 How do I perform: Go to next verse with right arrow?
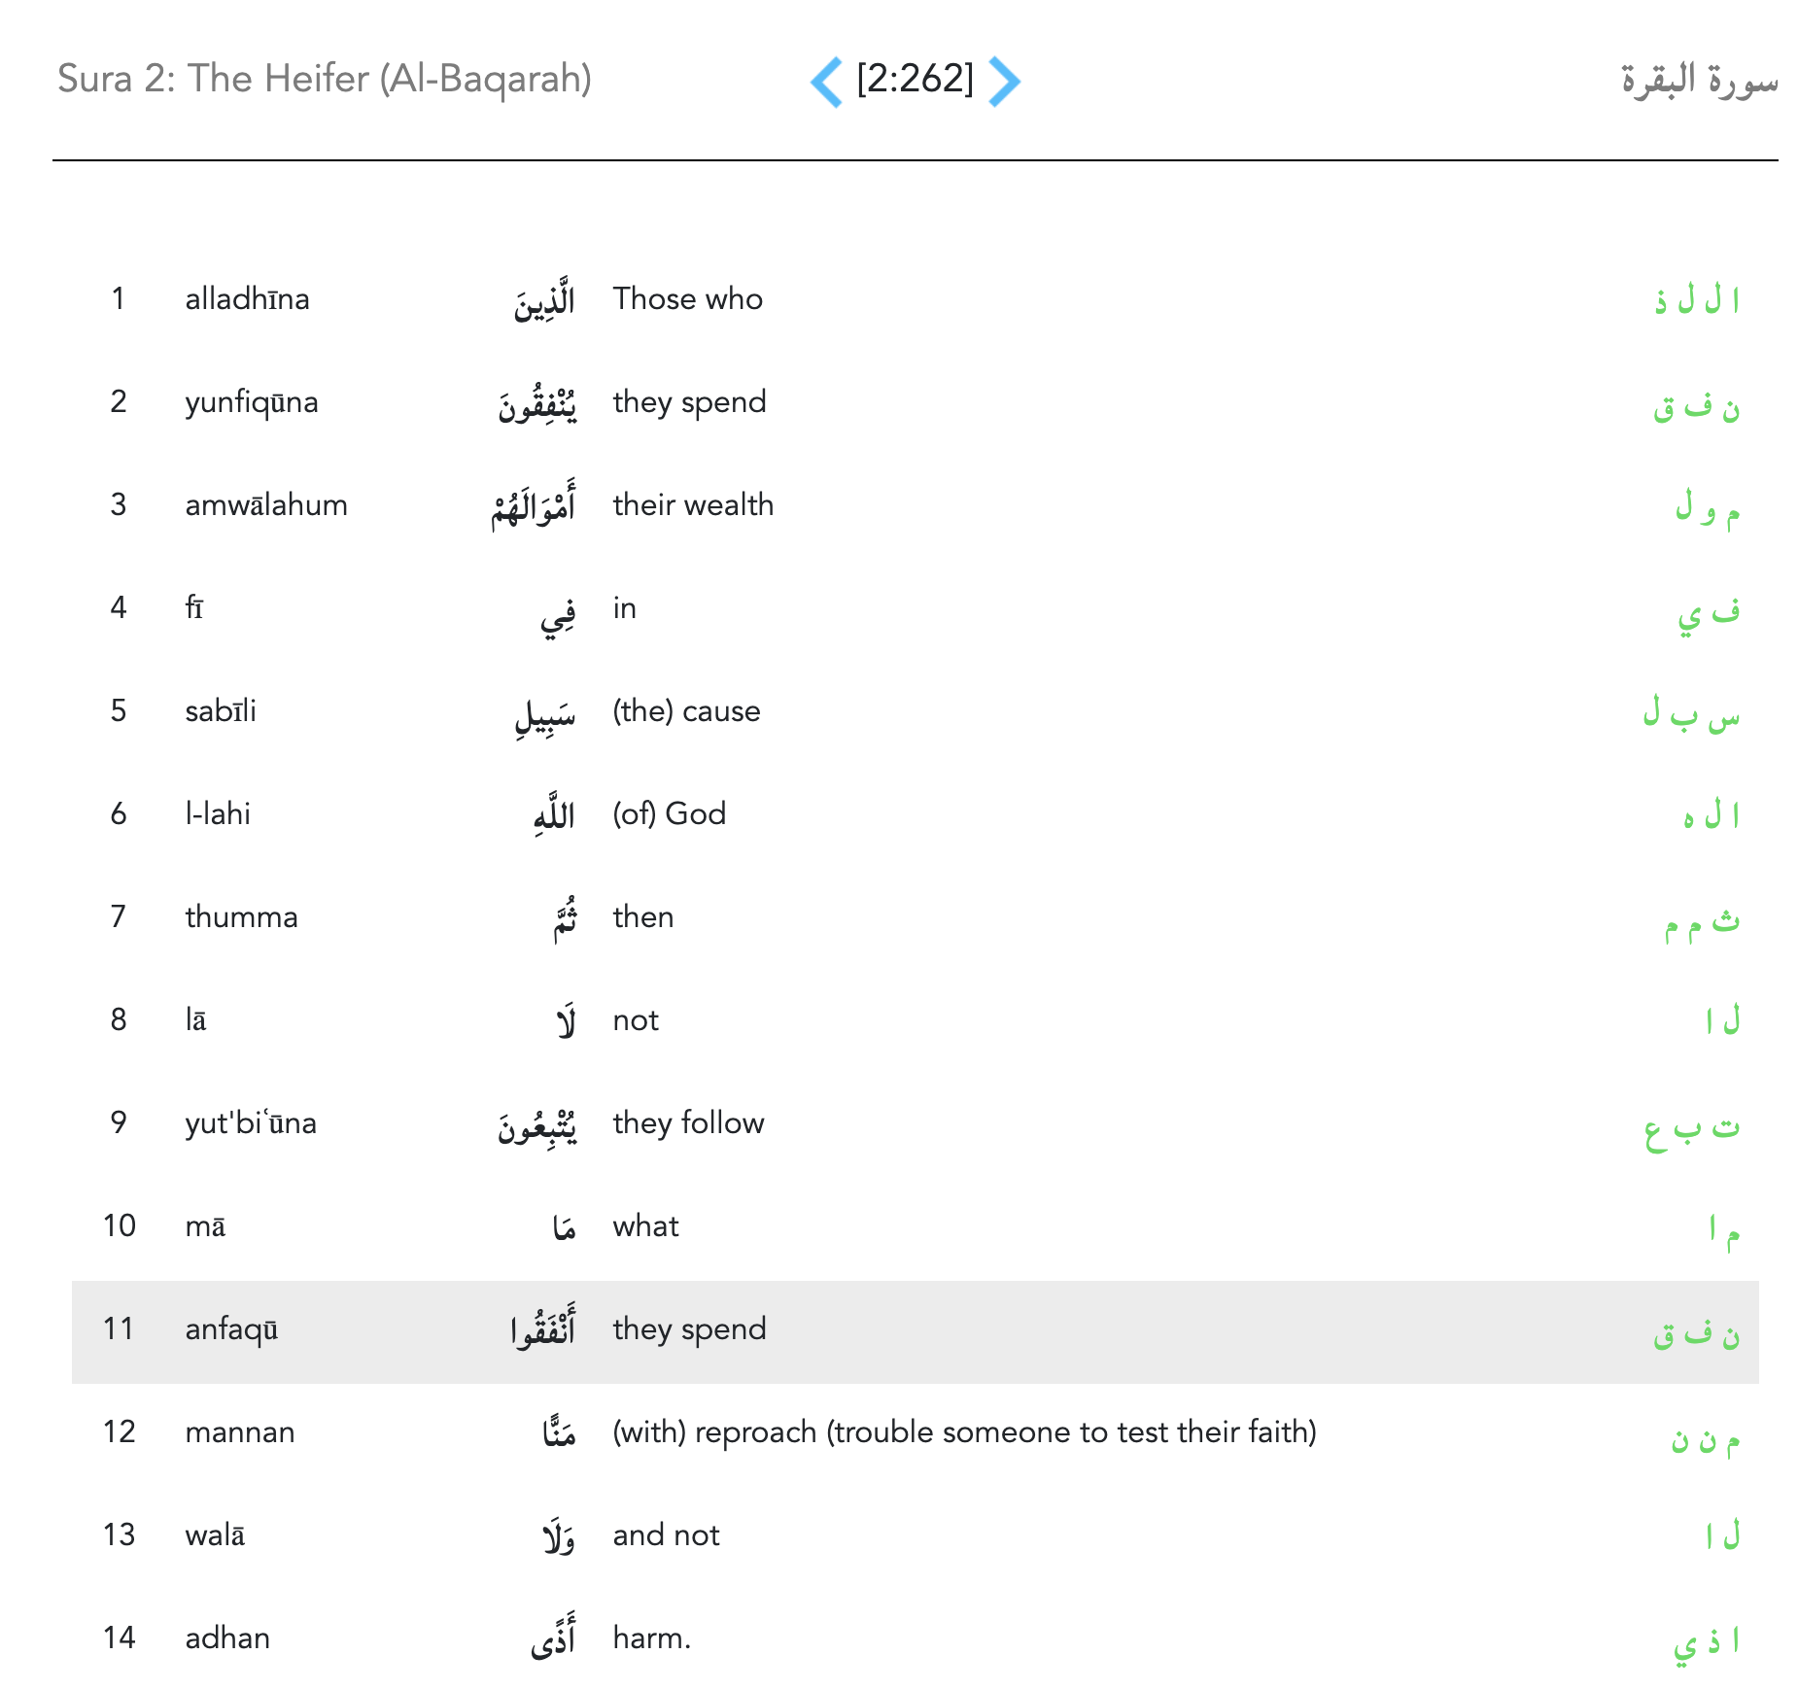pos(1004,81)
